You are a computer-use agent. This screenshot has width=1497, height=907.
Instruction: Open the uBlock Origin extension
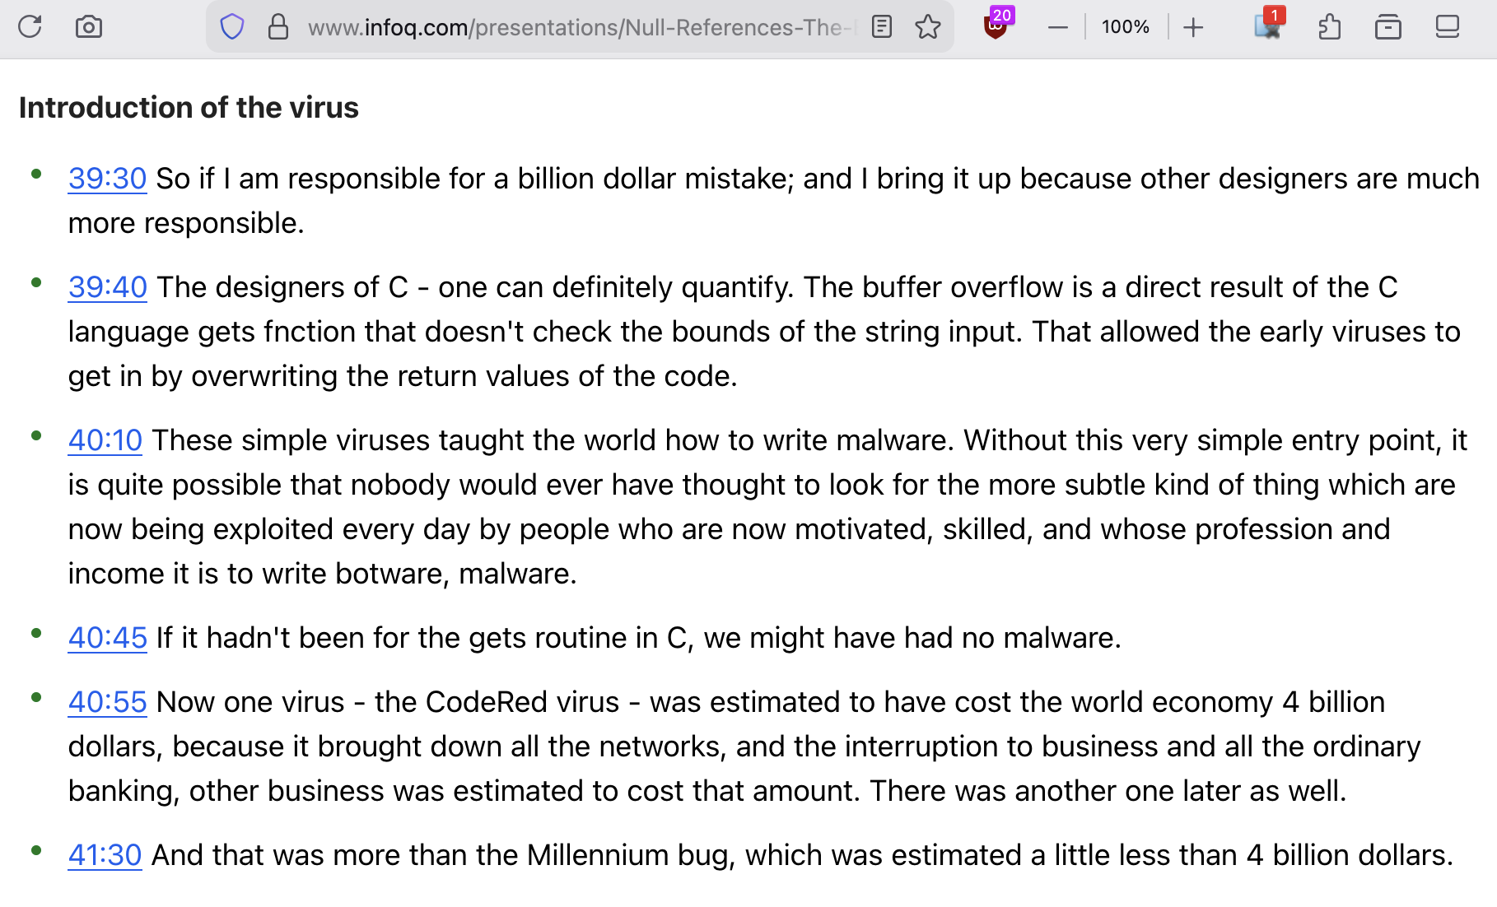[x=996, y=26]
